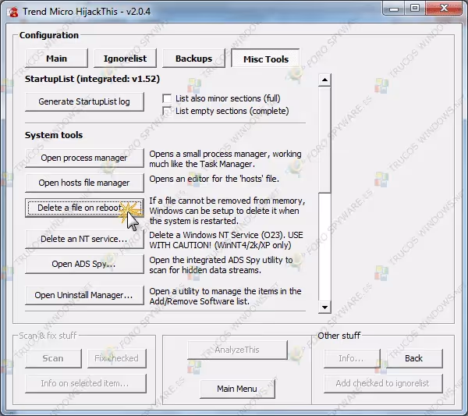Click the Fix checked button
468x416 pixels.
coord(117,358)
